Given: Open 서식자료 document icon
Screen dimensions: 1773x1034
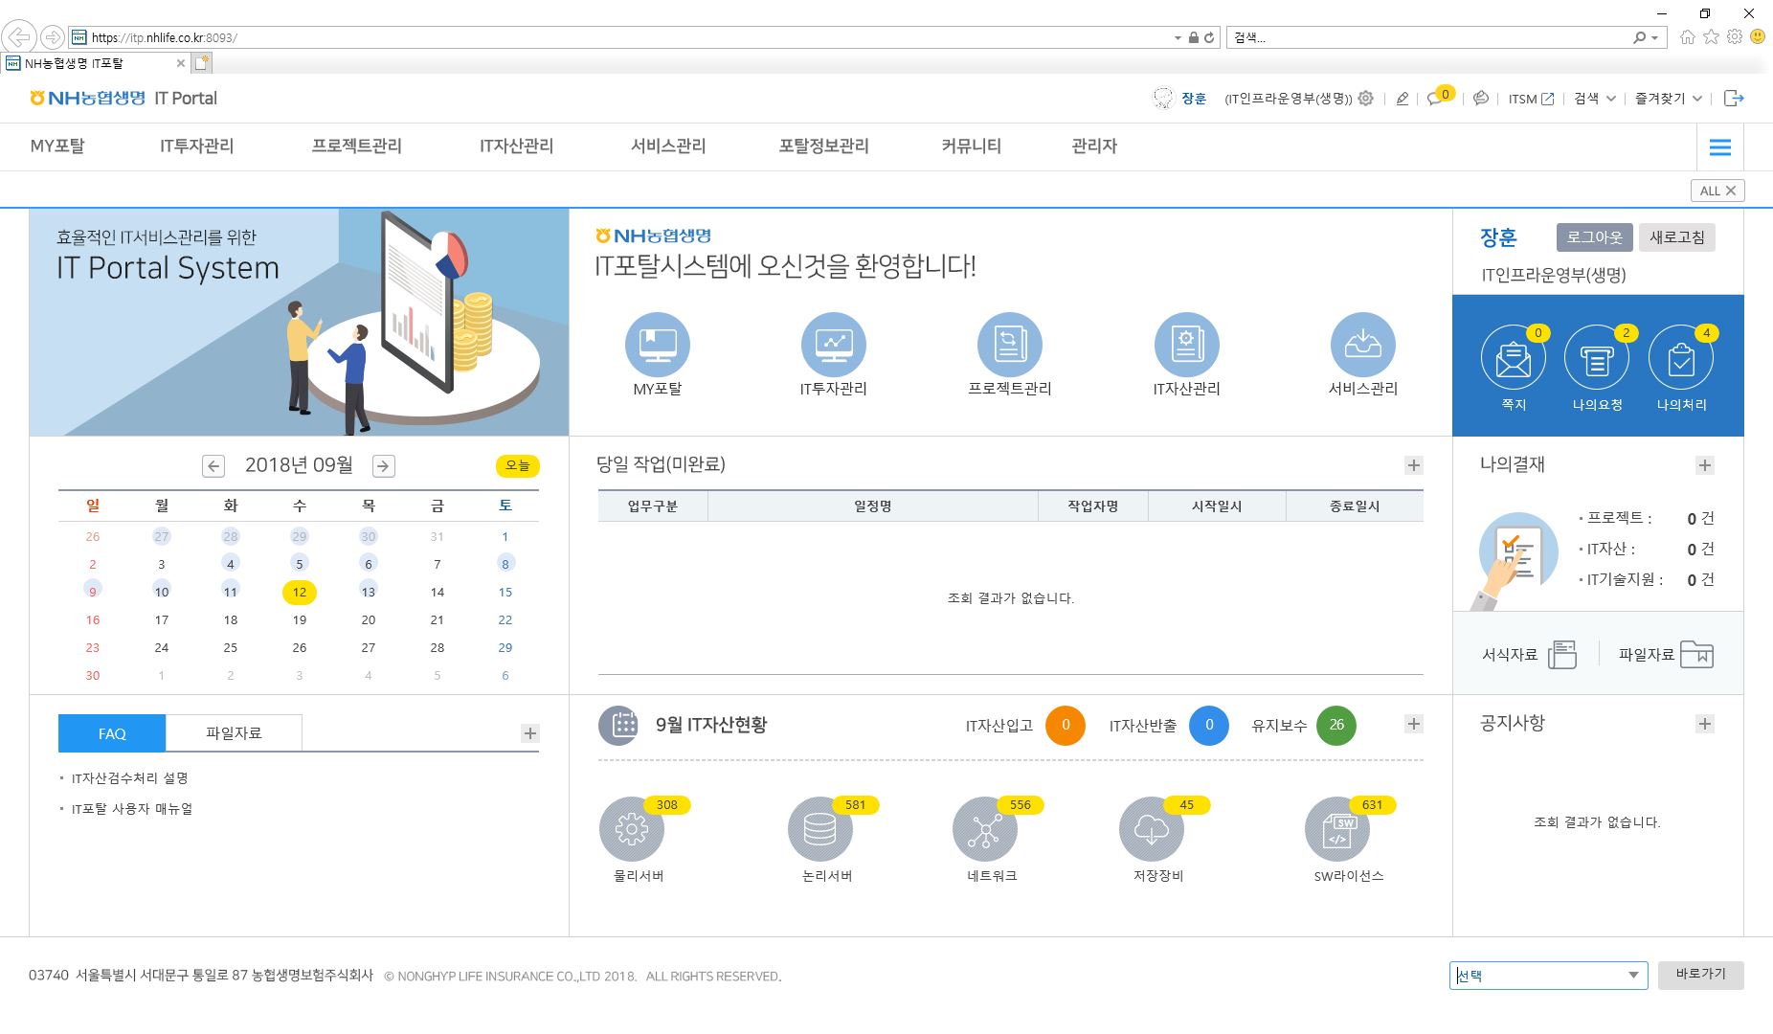Looking at the screenshot, I should tap(1562, 654).
